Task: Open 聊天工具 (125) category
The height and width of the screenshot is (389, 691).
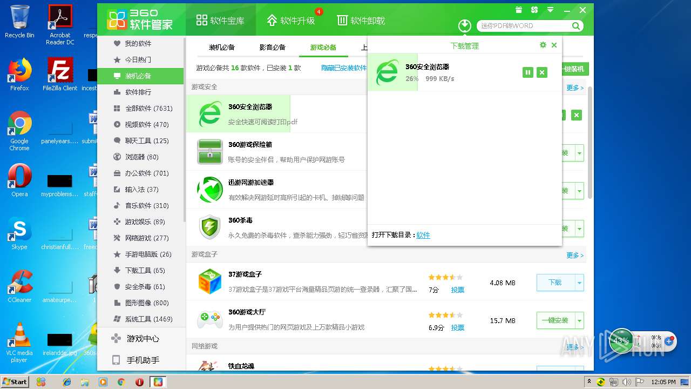Action: click(x=140, y=141)
